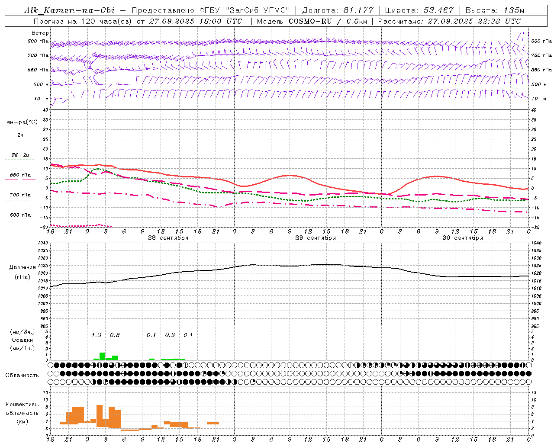This screenshot has width=554, height=443.
Task: Click the Давление pressure panel label
Action: tap(23, 267)
